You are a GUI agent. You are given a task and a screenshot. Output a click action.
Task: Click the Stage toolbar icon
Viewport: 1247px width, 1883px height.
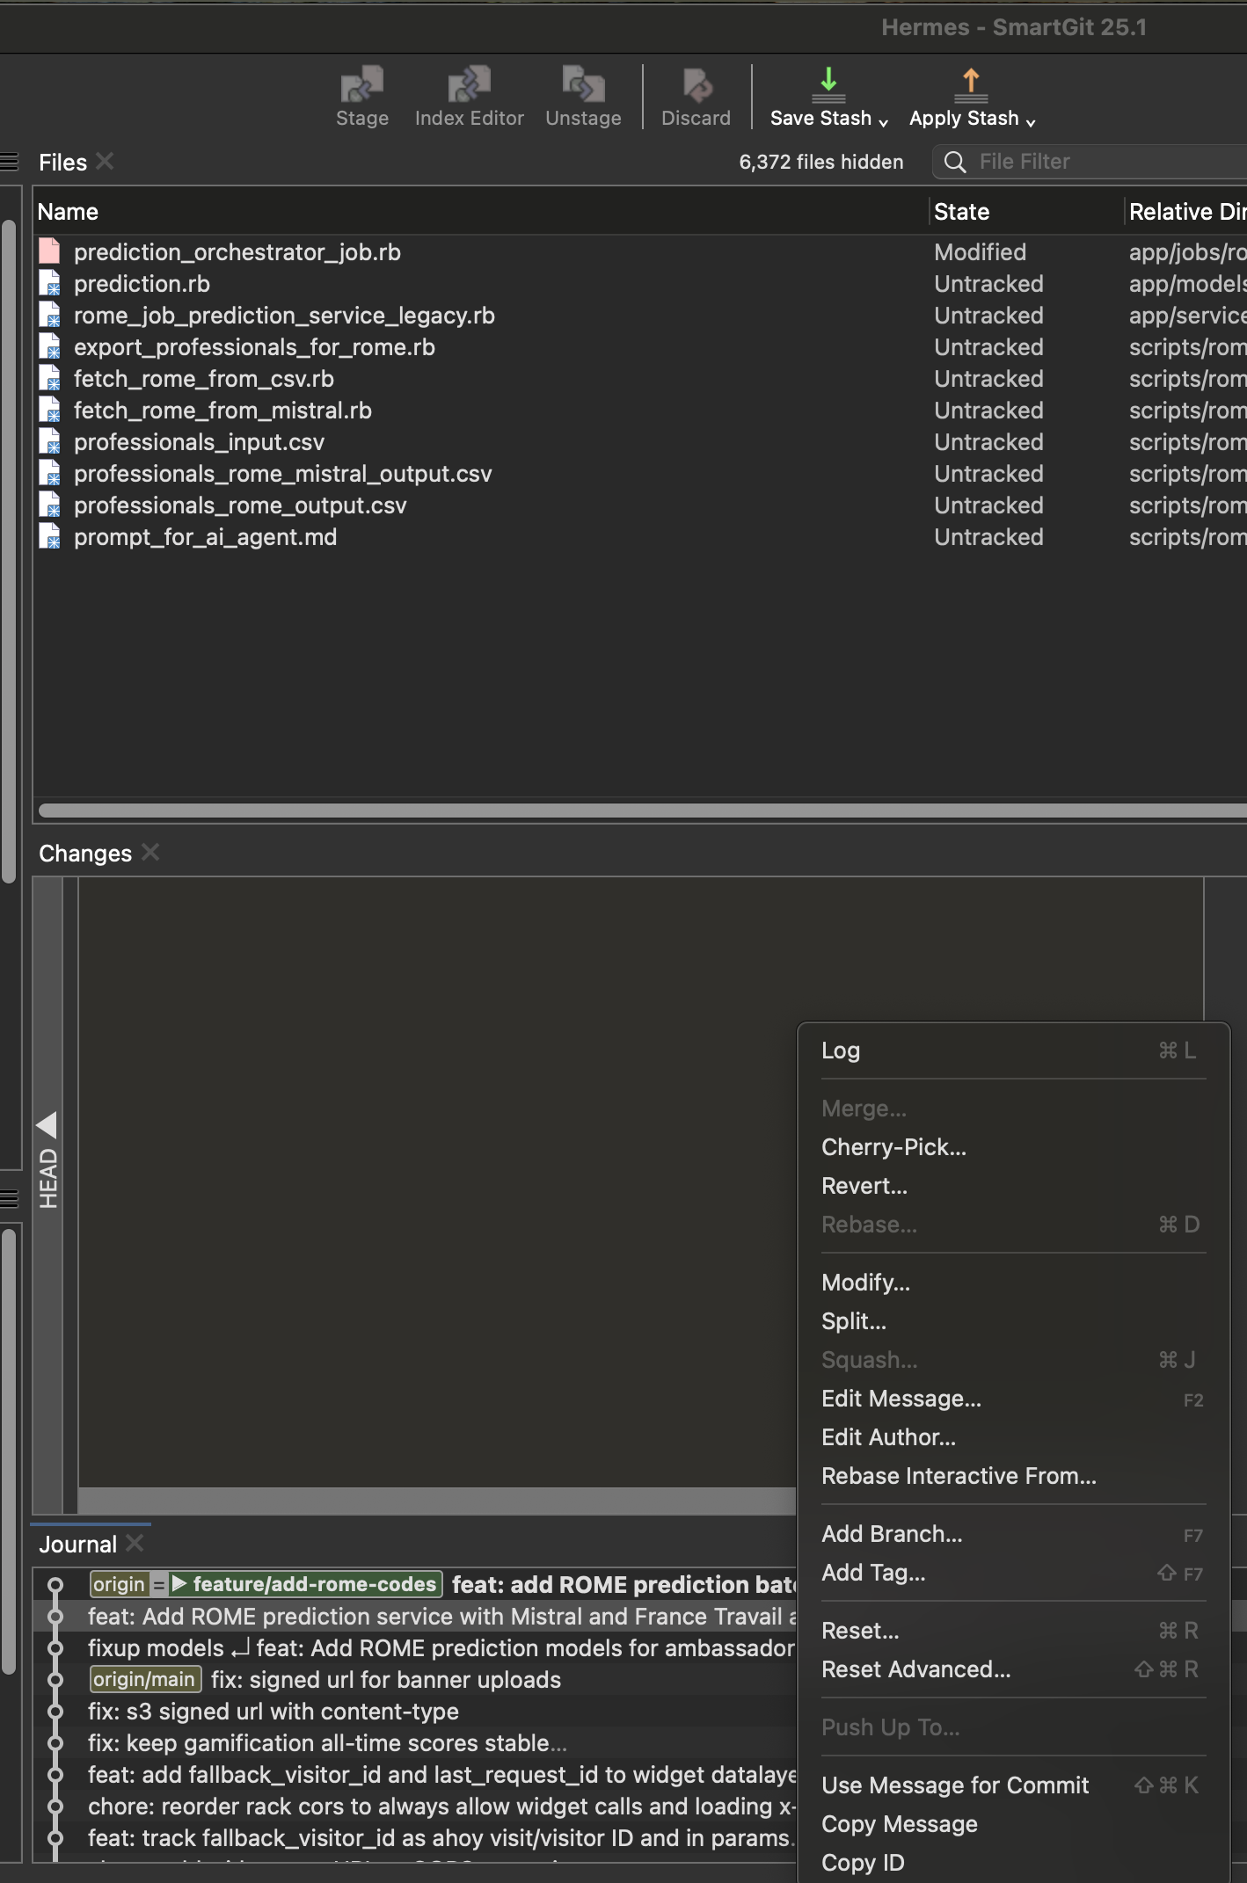click(361, 86)
